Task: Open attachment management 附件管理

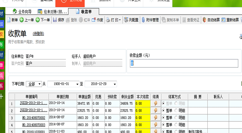Action: pyautogui.click(x=150, y=20)
